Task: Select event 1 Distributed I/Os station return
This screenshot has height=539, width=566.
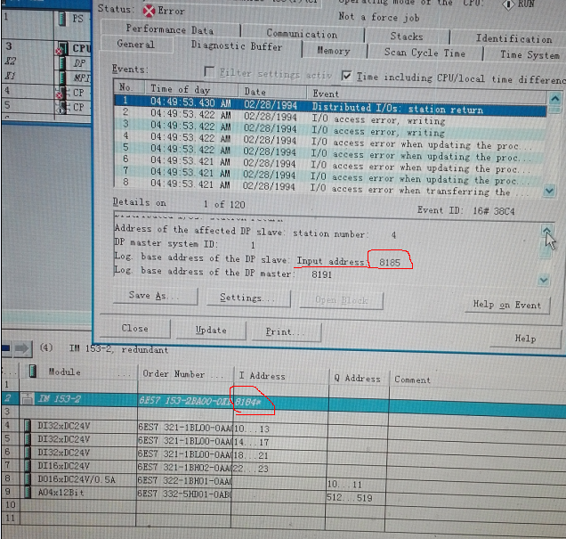Action: [330, 105]
